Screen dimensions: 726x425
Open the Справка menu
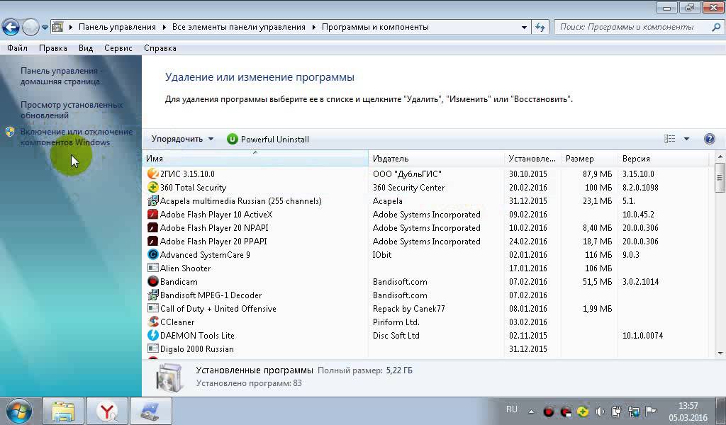coord(160,48)
